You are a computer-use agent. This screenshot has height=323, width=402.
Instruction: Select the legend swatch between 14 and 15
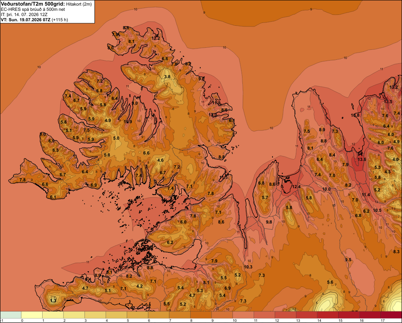coord(328,315)
